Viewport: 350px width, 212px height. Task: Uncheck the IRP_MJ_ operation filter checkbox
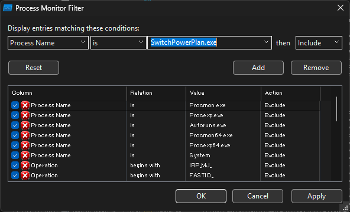15,165
